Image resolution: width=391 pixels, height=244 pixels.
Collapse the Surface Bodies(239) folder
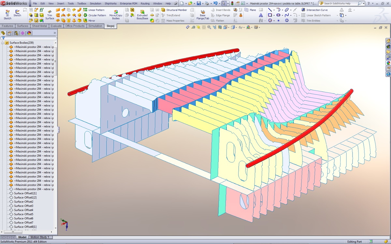(x=3, y=43)
